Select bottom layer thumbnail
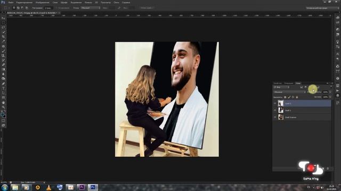The width and height of the screenshot is (341, 191). click(281, 117)
